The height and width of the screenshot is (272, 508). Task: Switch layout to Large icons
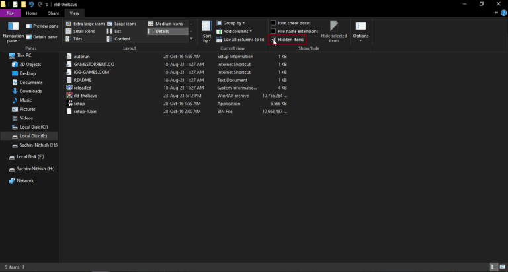coord(122,24)
